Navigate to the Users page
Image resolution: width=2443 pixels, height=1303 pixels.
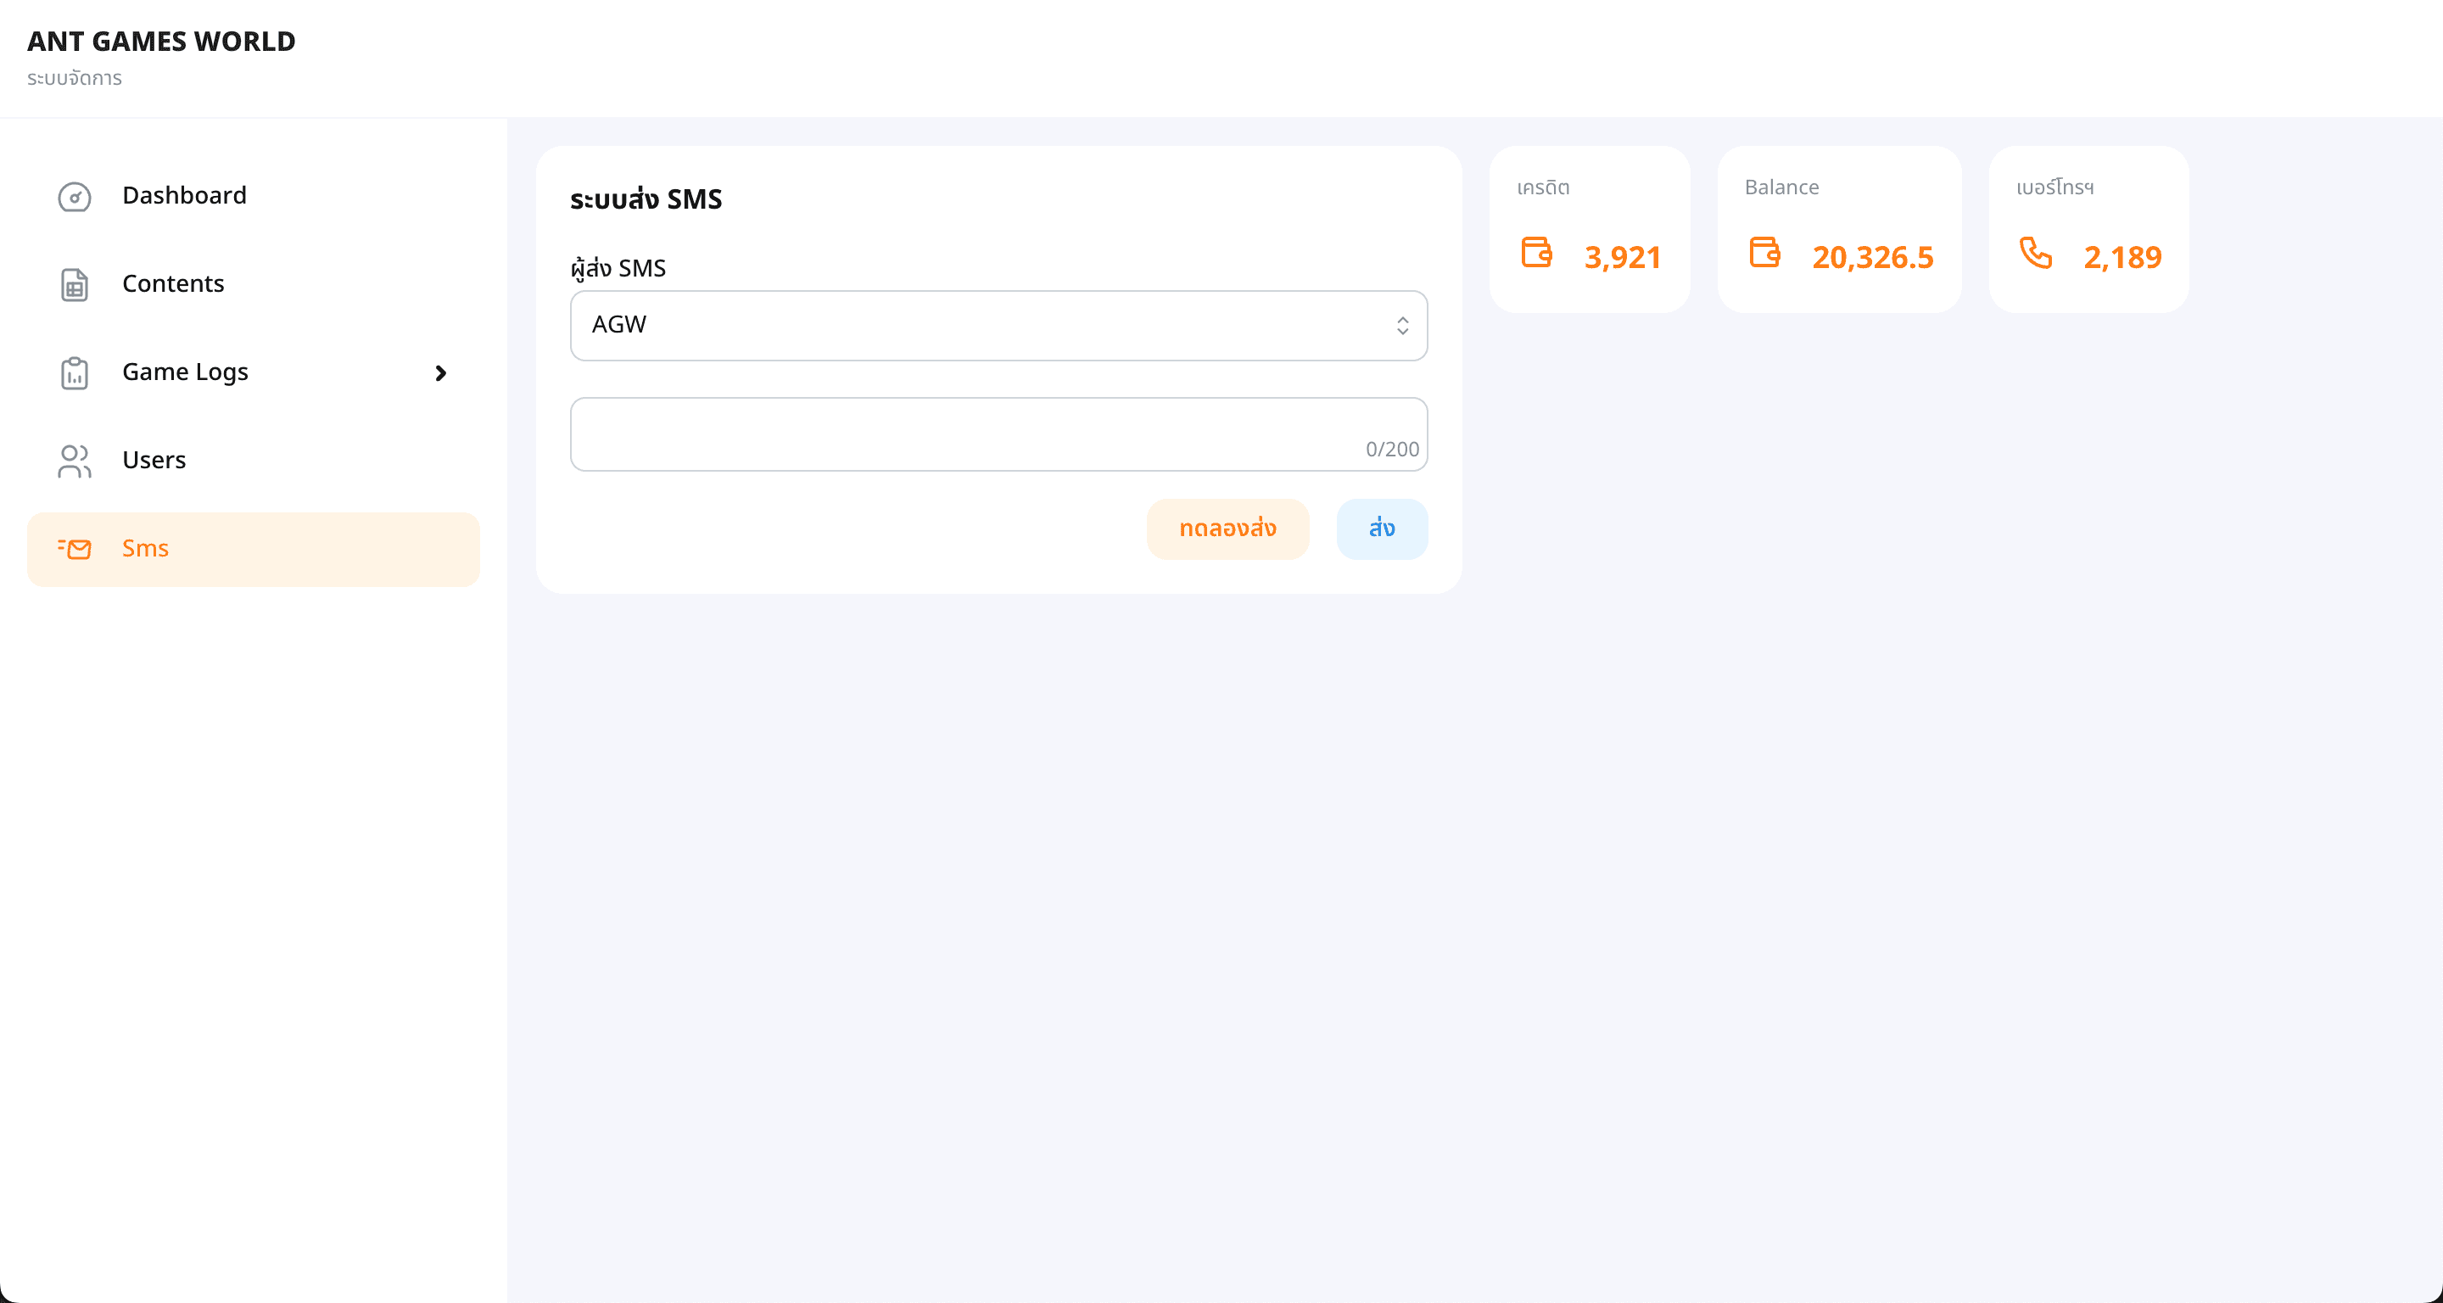point(154,460)
